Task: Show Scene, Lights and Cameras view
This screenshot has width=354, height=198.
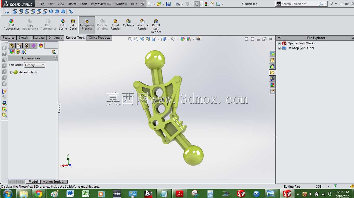Action: pos(24,52)
